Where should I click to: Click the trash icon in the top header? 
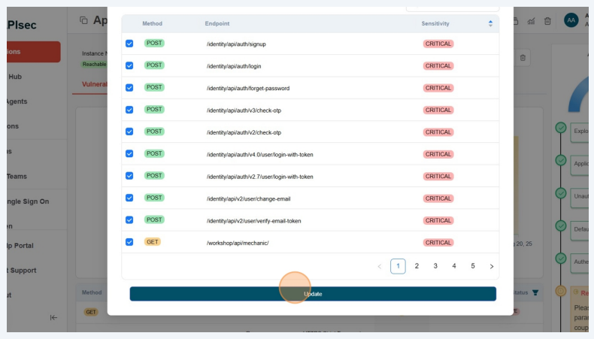(547, 20)
